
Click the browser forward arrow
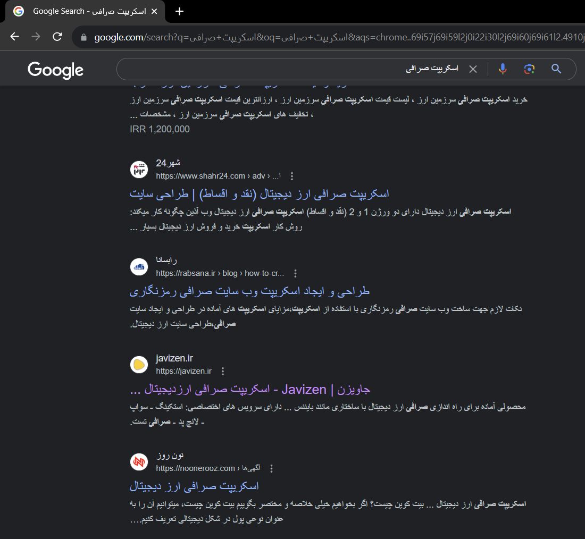click(36, 37)
